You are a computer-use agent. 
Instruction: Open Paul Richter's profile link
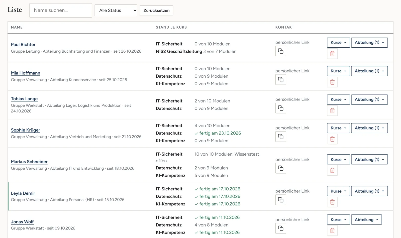tap(23, 45)
